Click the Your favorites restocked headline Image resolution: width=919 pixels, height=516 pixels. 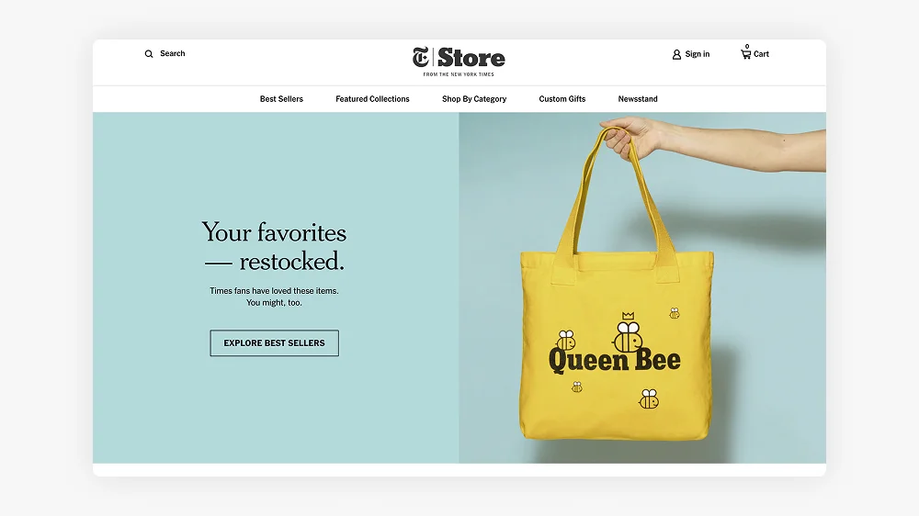coord(274,247)
